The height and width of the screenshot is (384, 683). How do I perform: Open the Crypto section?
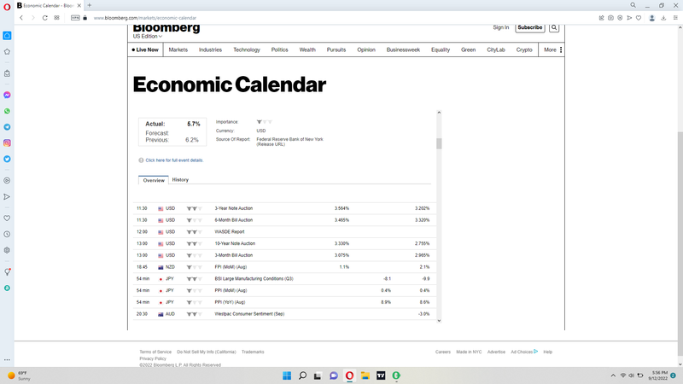[x=524, y=50]
